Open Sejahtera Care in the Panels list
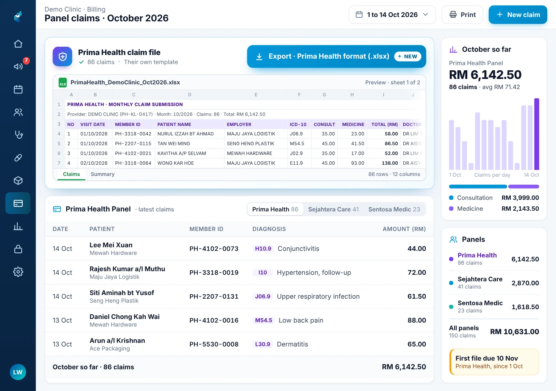The height and width of the screenshot is (391, 556). tap(494, 283)
